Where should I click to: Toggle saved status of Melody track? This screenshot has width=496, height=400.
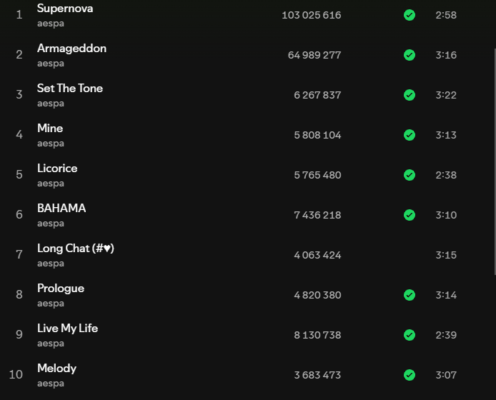pos(410,375)
